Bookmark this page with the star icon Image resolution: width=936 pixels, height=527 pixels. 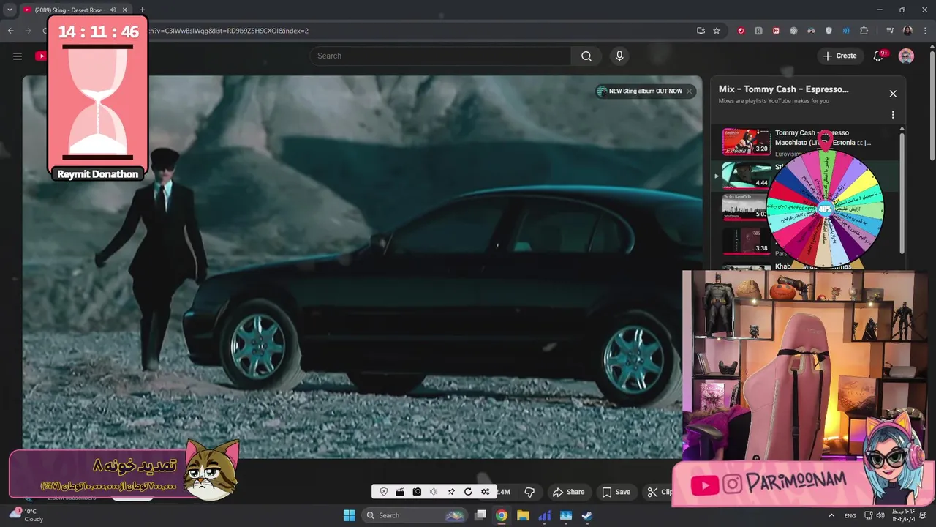pyautogui.click(x=717, y=31)
